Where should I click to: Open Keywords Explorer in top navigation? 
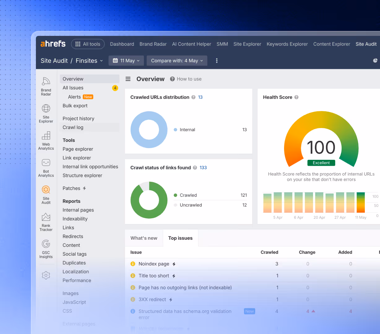point(287,44)
